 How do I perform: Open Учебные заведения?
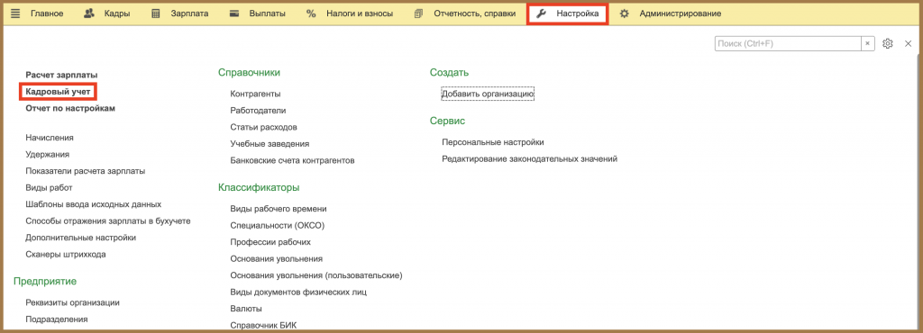coord(270,143)
